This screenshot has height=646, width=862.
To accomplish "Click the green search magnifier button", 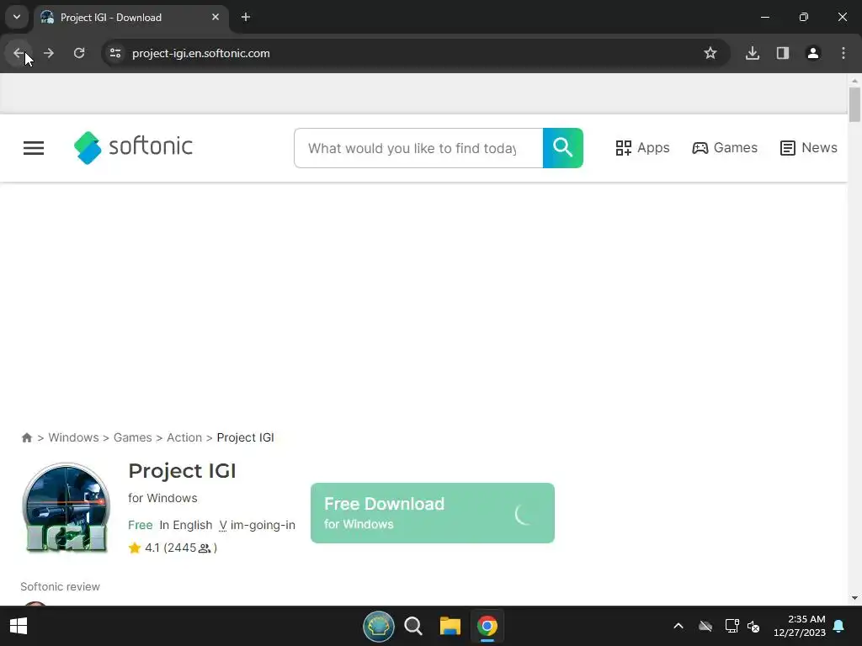I will click(563, 148).
